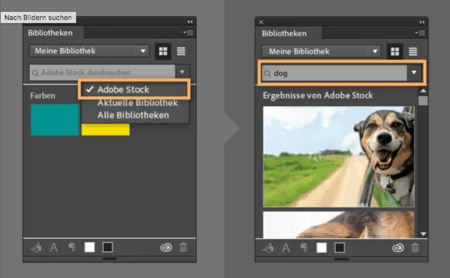Click magnifier icon in dog search field
The width and height of the screenshot is (450, 278).
click(267, 74)
